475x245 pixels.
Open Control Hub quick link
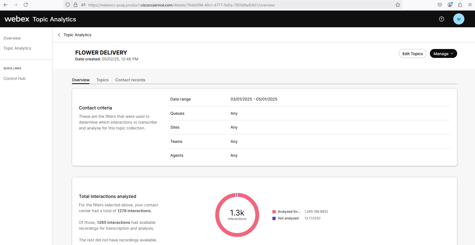[14, 79]
